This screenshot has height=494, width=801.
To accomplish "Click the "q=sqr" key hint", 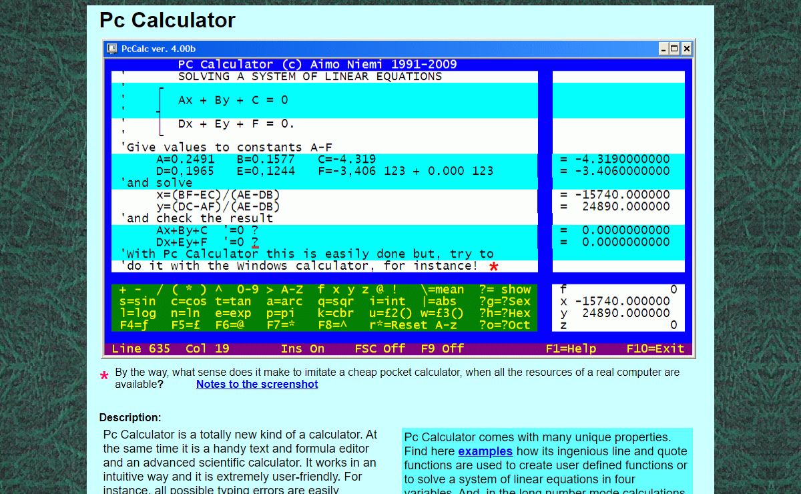I will 336,302.
